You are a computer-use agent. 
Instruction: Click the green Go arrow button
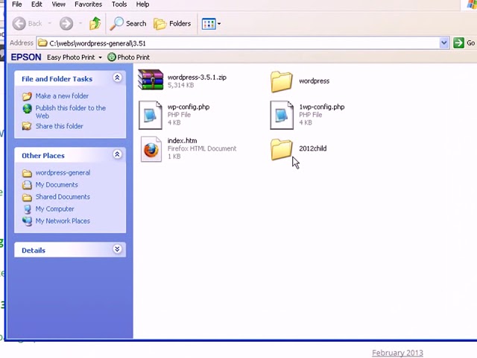pyautogui.click(x=458, y=43)
